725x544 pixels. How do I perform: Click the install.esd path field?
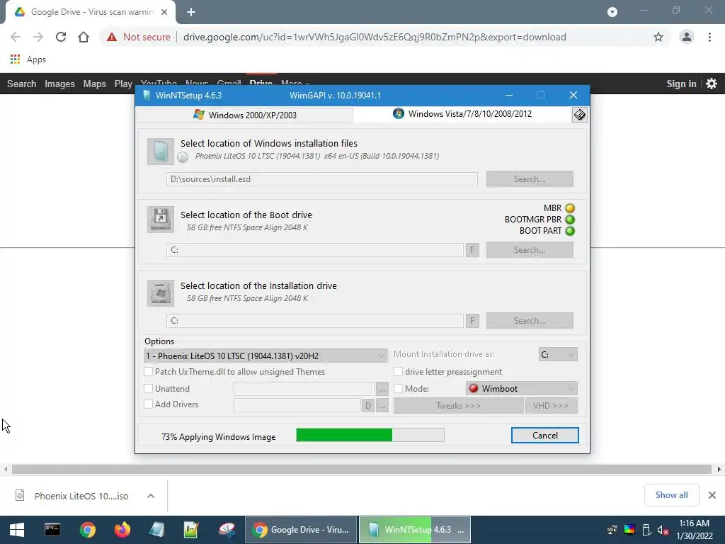(x=322, y=179)
